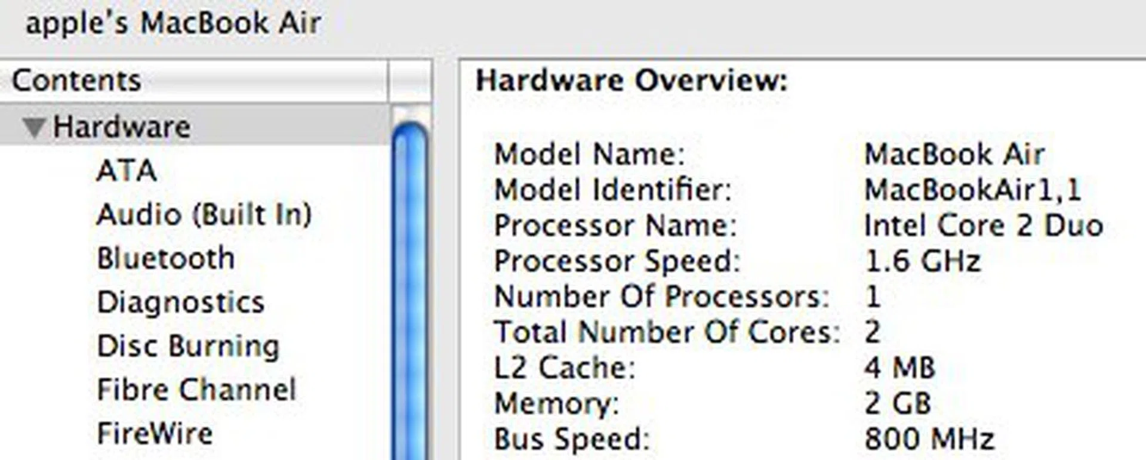View Diagnostics information
The height and width of the screenshot is (460, 1146).
click(x=180, y=302)
